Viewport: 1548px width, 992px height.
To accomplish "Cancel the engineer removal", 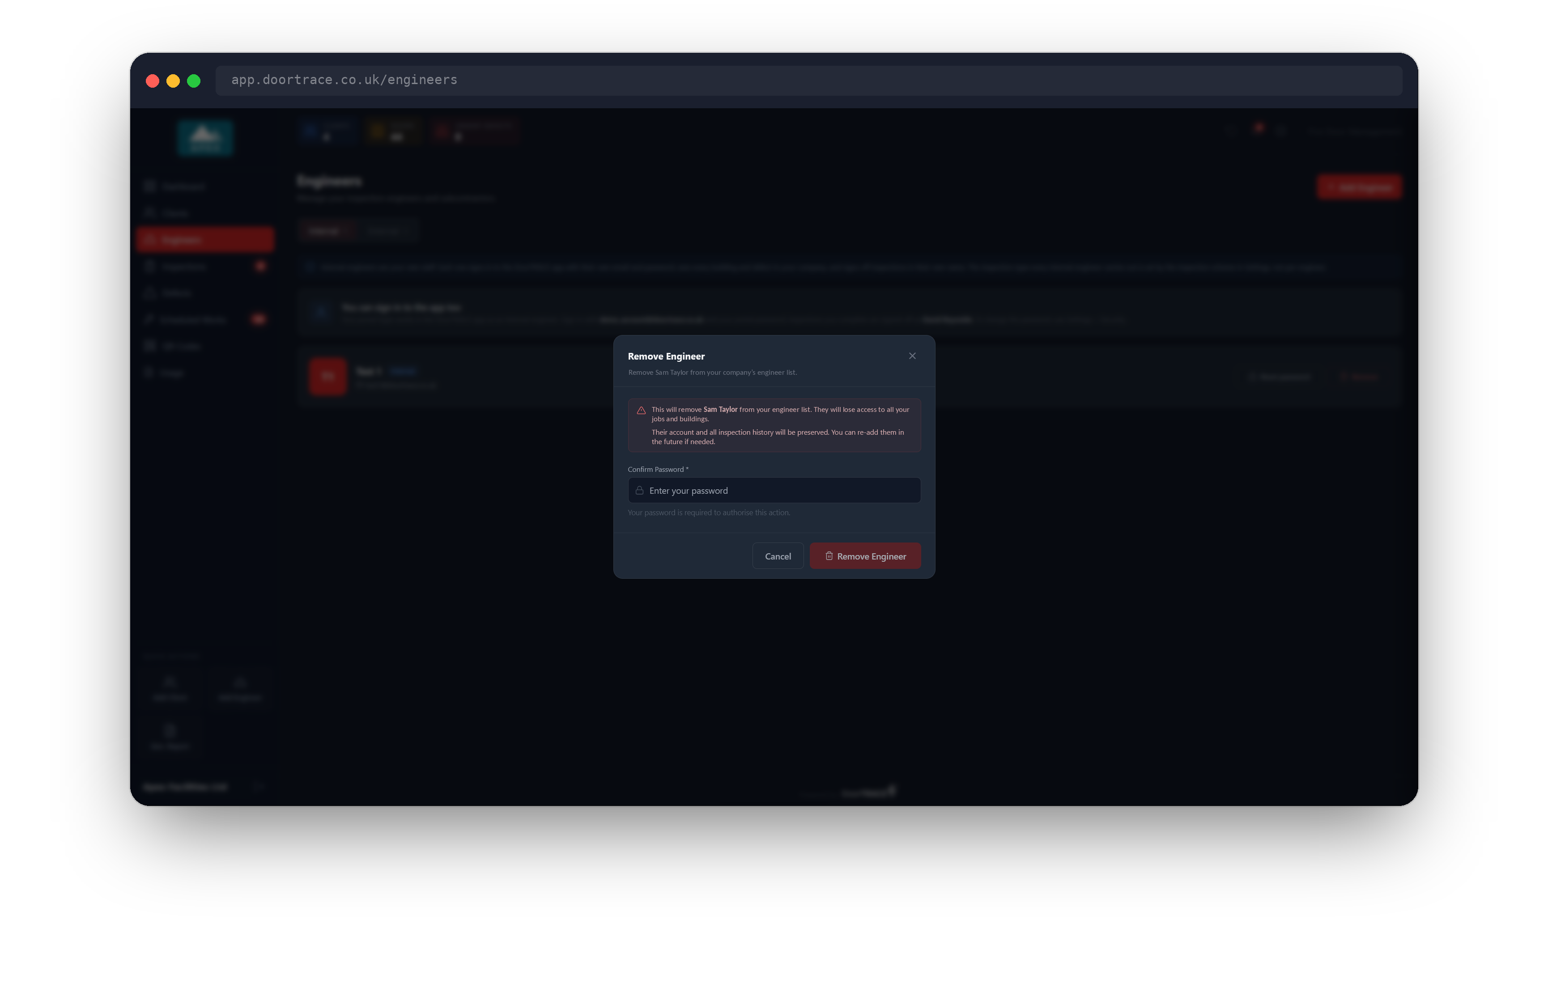I will pyautogui.click(x=778, y=556).
